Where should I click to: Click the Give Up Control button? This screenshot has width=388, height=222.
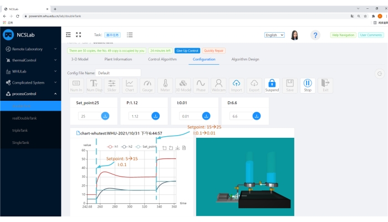tap(187, 50)
